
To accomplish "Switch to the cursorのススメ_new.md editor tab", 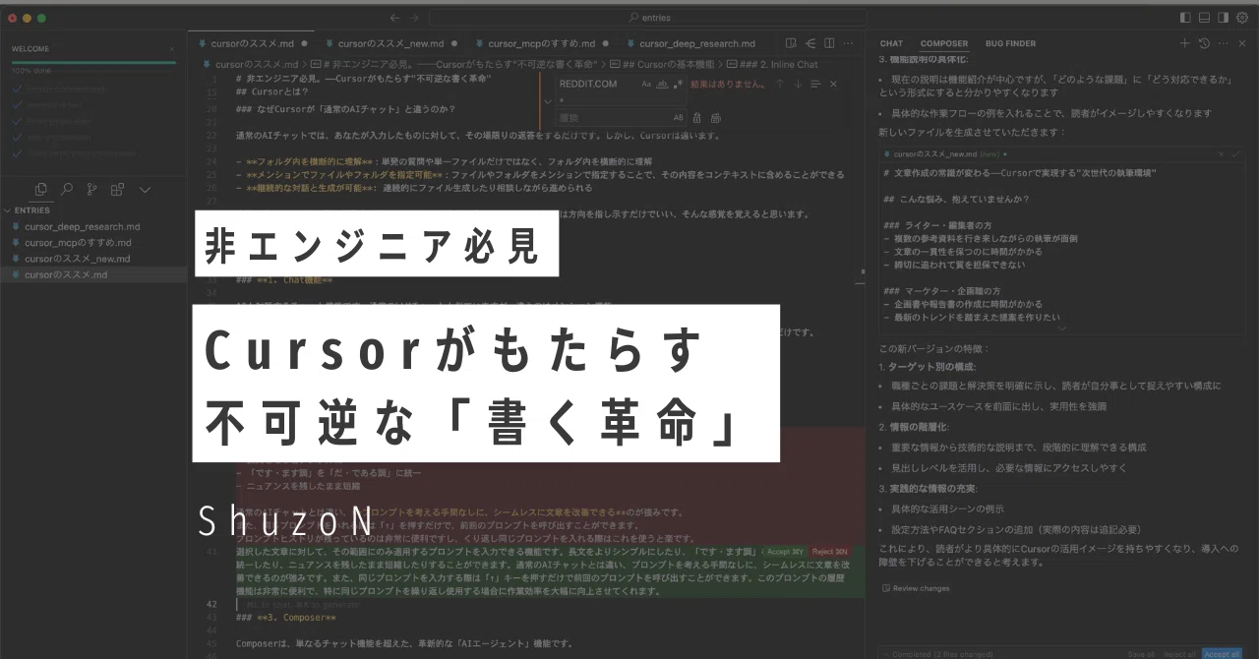I will click(x=390, y=43).
